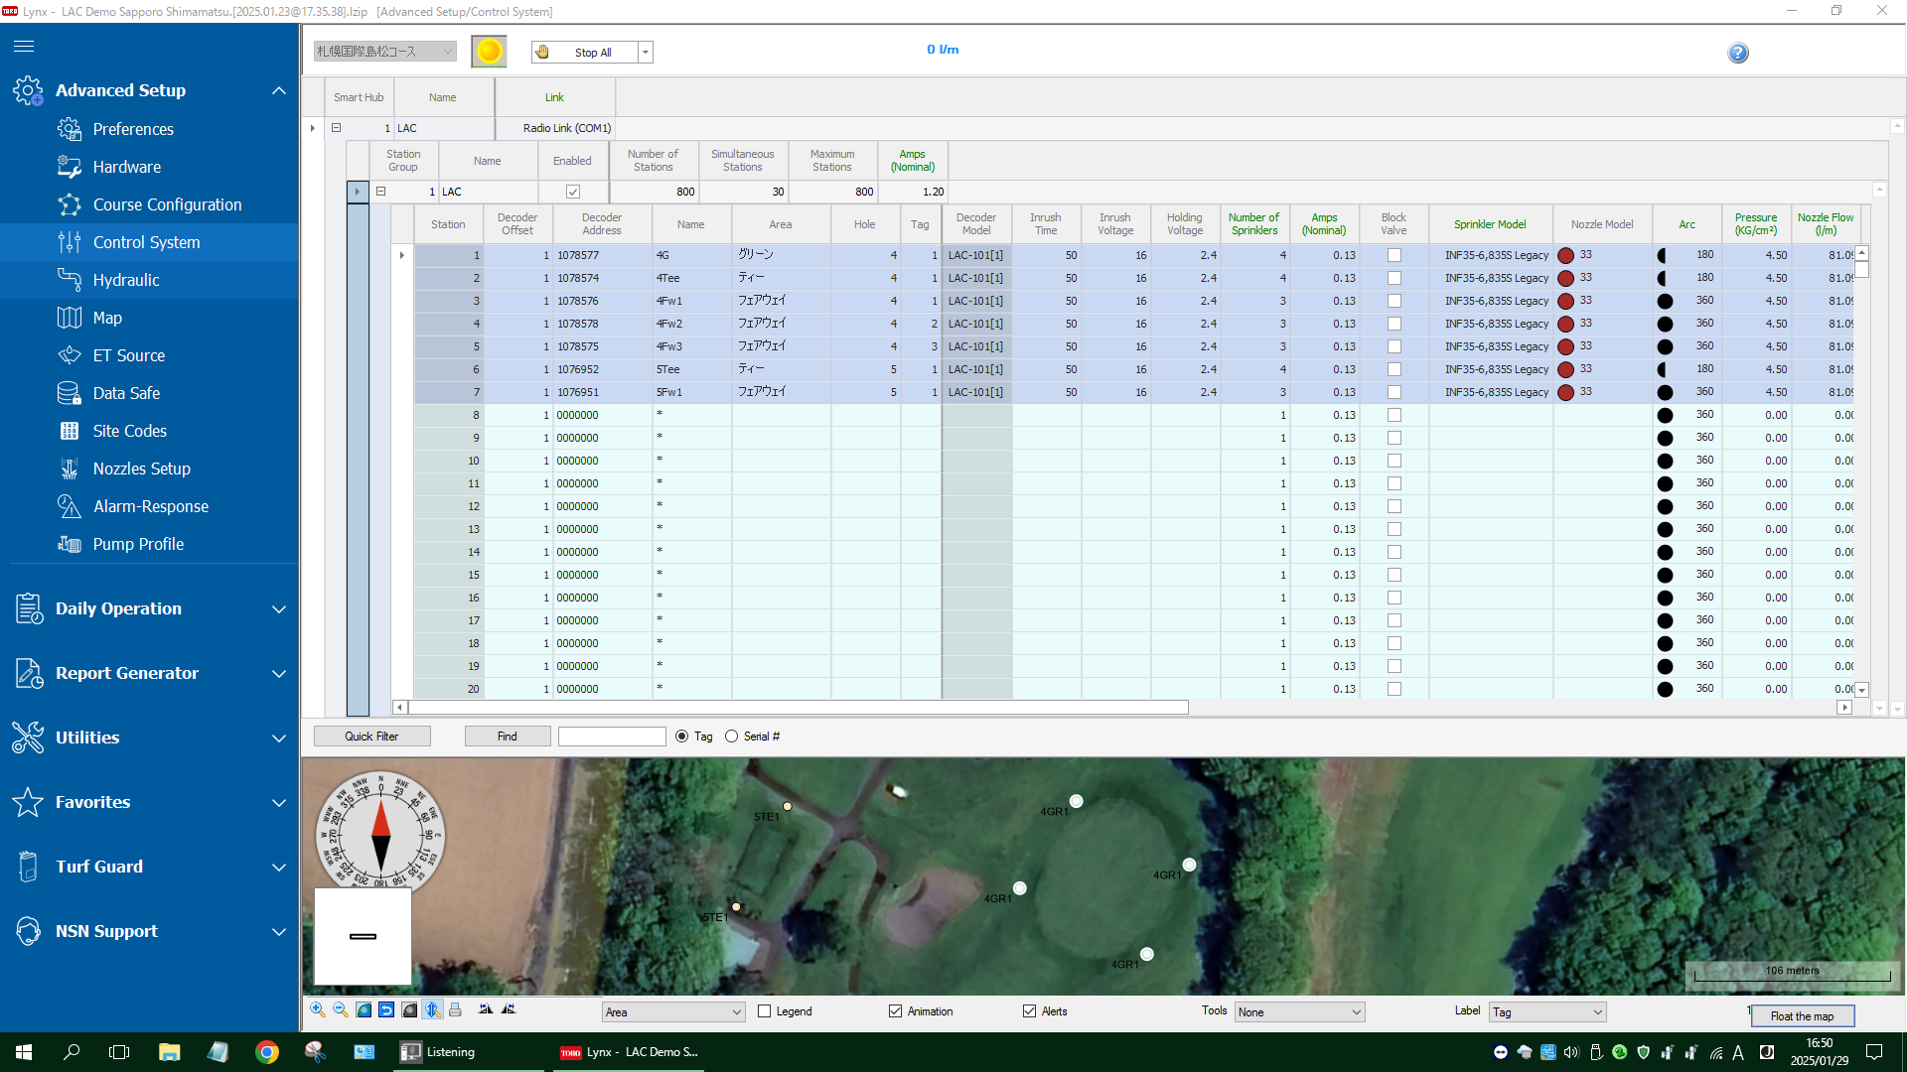Collapse the LAC station group row

380,192
